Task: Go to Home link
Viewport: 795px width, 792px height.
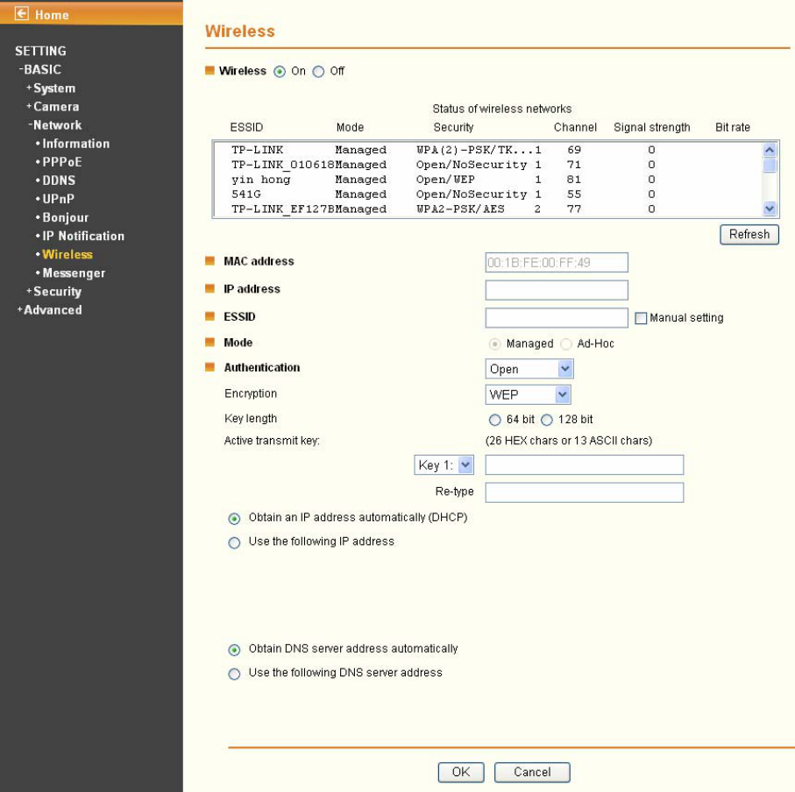Action: 52,15
